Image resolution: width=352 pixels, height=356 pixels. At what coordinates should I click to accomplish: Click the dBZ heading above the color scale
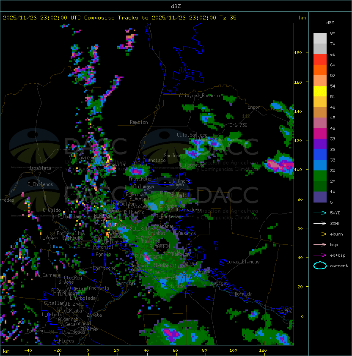330,23
